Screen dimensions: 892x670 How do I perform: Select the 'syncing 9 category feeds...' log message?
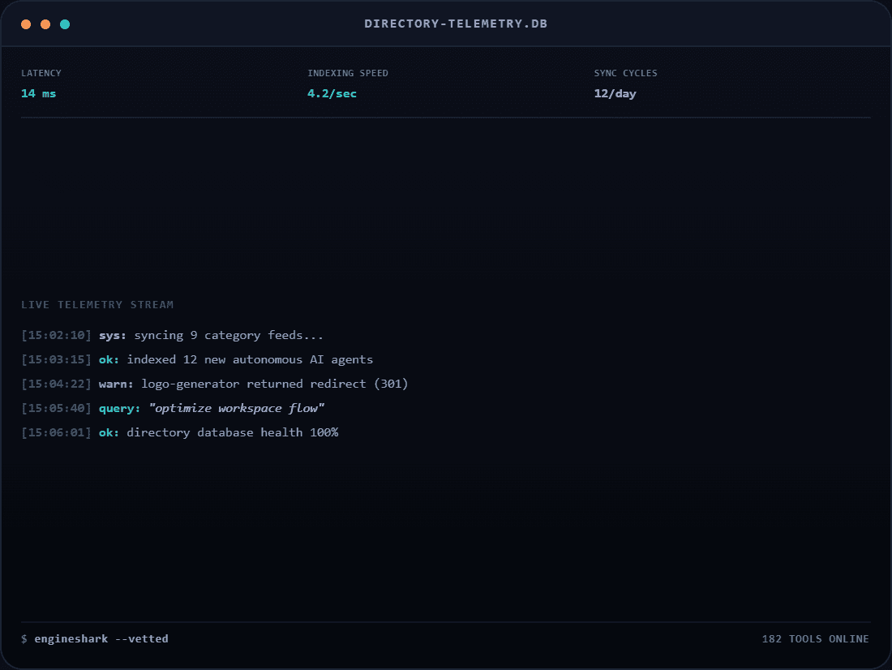(x=229, y=335)
